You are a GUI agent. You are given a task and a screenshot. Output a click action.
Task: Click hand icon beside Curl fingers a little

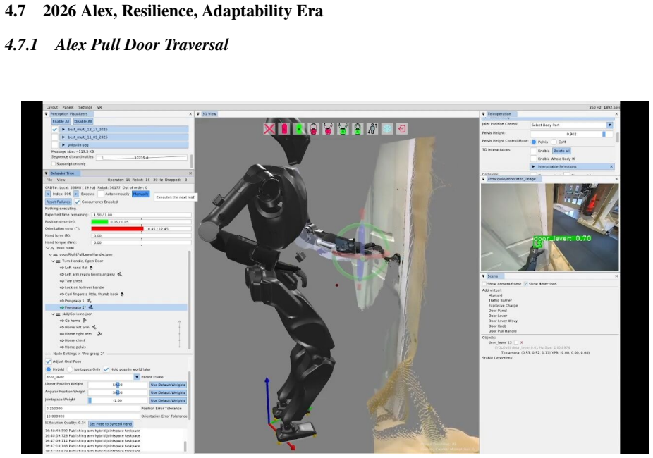(x=122, y=294)
